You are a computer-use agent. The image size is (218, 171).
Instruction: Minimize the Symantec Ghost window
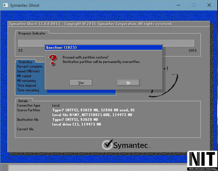coord(178,5)
